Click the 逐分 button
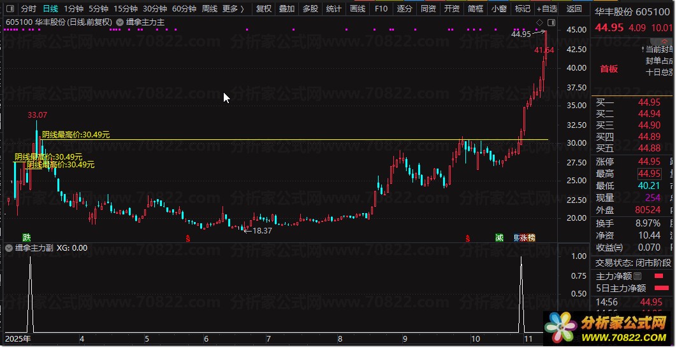This screenshot has width=677, height=348. 405,9
